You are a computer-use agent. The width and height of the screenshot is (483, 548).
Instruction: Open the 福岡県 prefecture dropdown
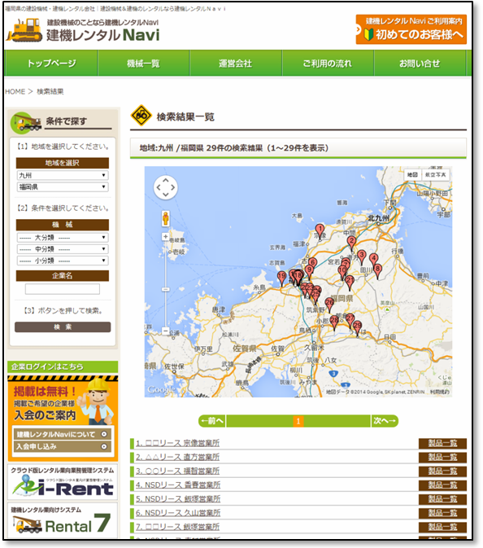63,187
